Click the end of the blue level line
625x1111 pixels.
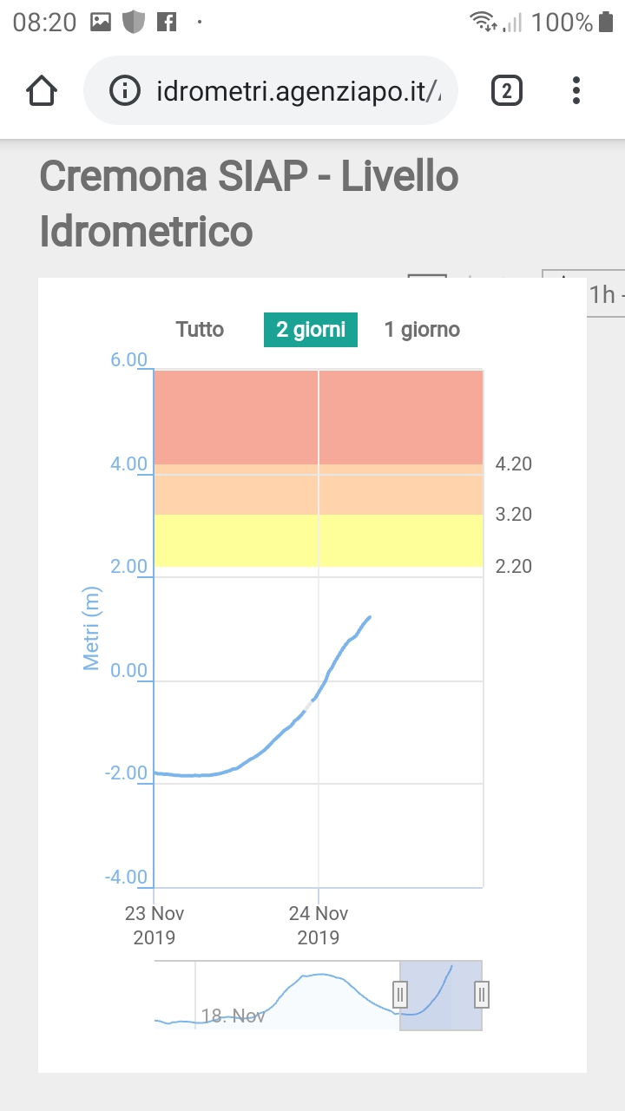pos(370,617)
